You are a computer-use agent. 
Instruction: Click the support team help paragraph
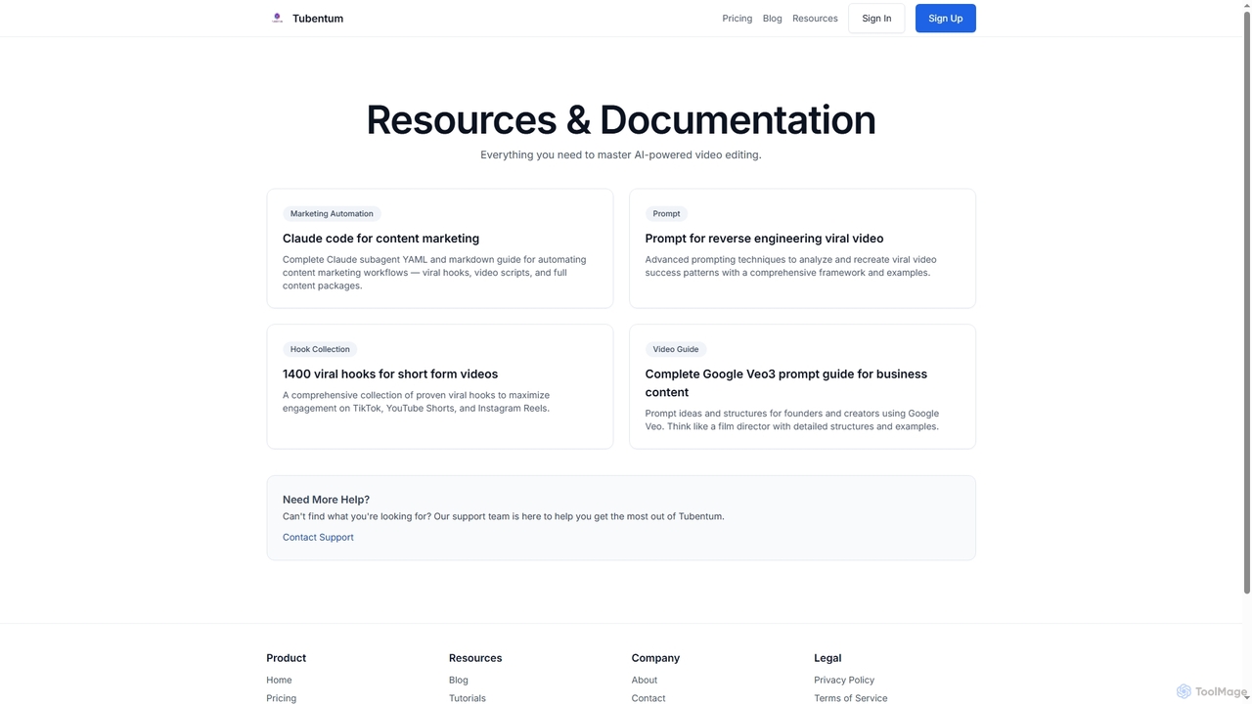pyautogui.click(x=504, y=516)
